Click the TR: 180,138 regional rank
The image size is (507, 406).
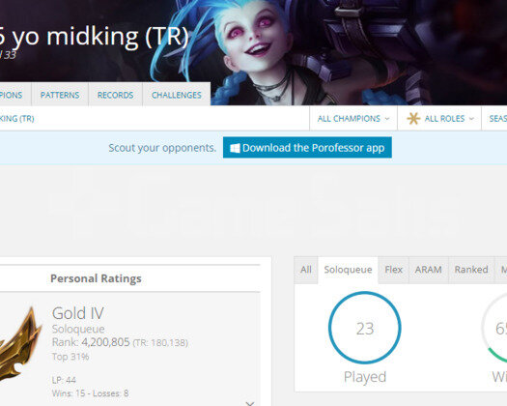[160, 343]
